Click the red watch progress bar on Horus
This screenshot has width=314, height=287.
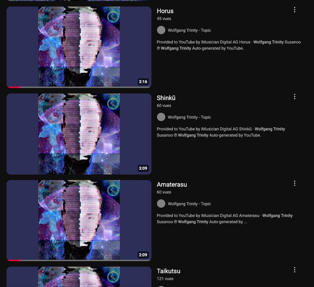point(14,87)
